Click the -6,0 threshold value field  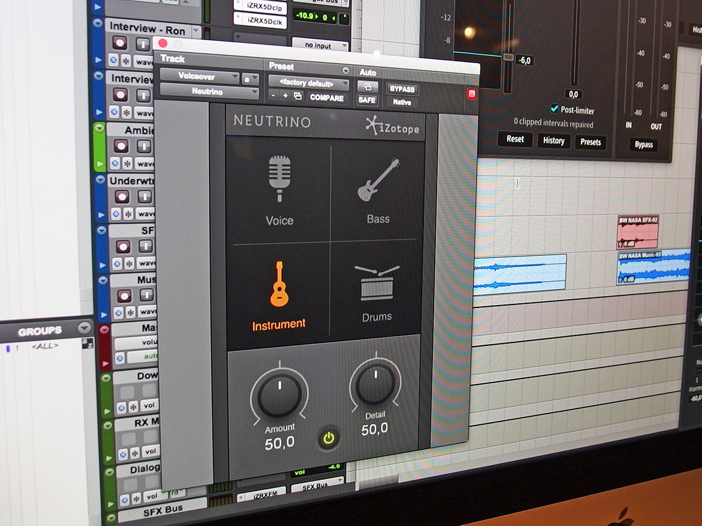525,60
